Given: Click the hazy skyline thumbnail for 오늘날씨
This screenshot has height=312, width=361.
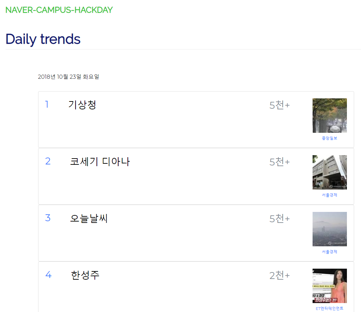Looking at the screenshot, I should (329, 229).
